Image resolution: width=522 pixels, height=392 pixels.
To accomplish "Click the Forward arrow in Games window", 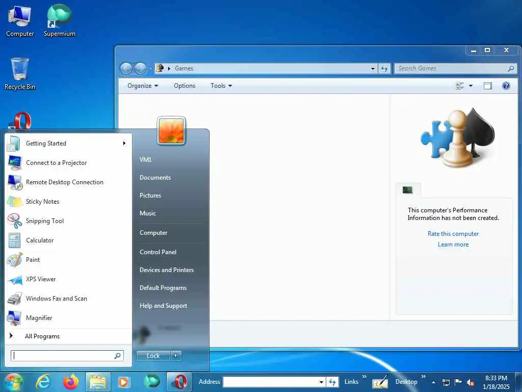I will point(140,68).
